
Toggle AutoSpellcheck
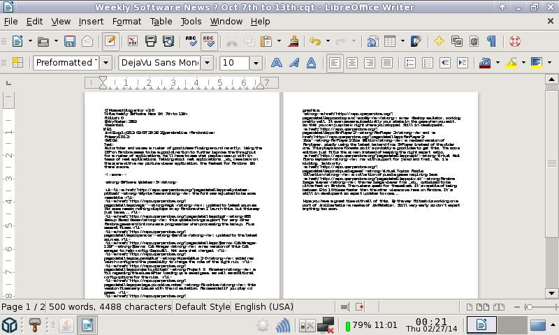point(209,41)
